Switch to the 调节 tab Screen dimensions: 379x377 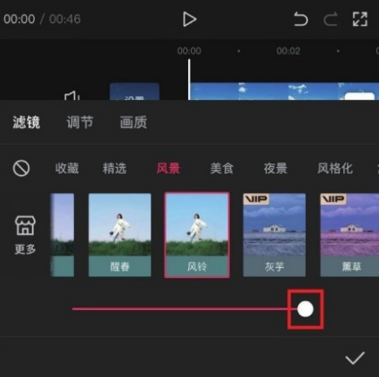click(79, 122)
